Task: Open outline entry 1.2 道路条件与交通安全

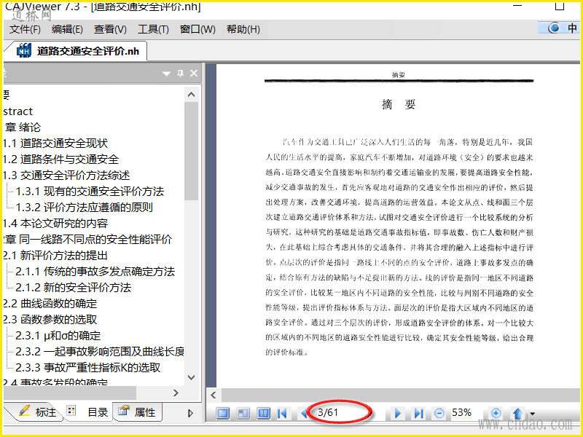Action: [x=61, y=160]
